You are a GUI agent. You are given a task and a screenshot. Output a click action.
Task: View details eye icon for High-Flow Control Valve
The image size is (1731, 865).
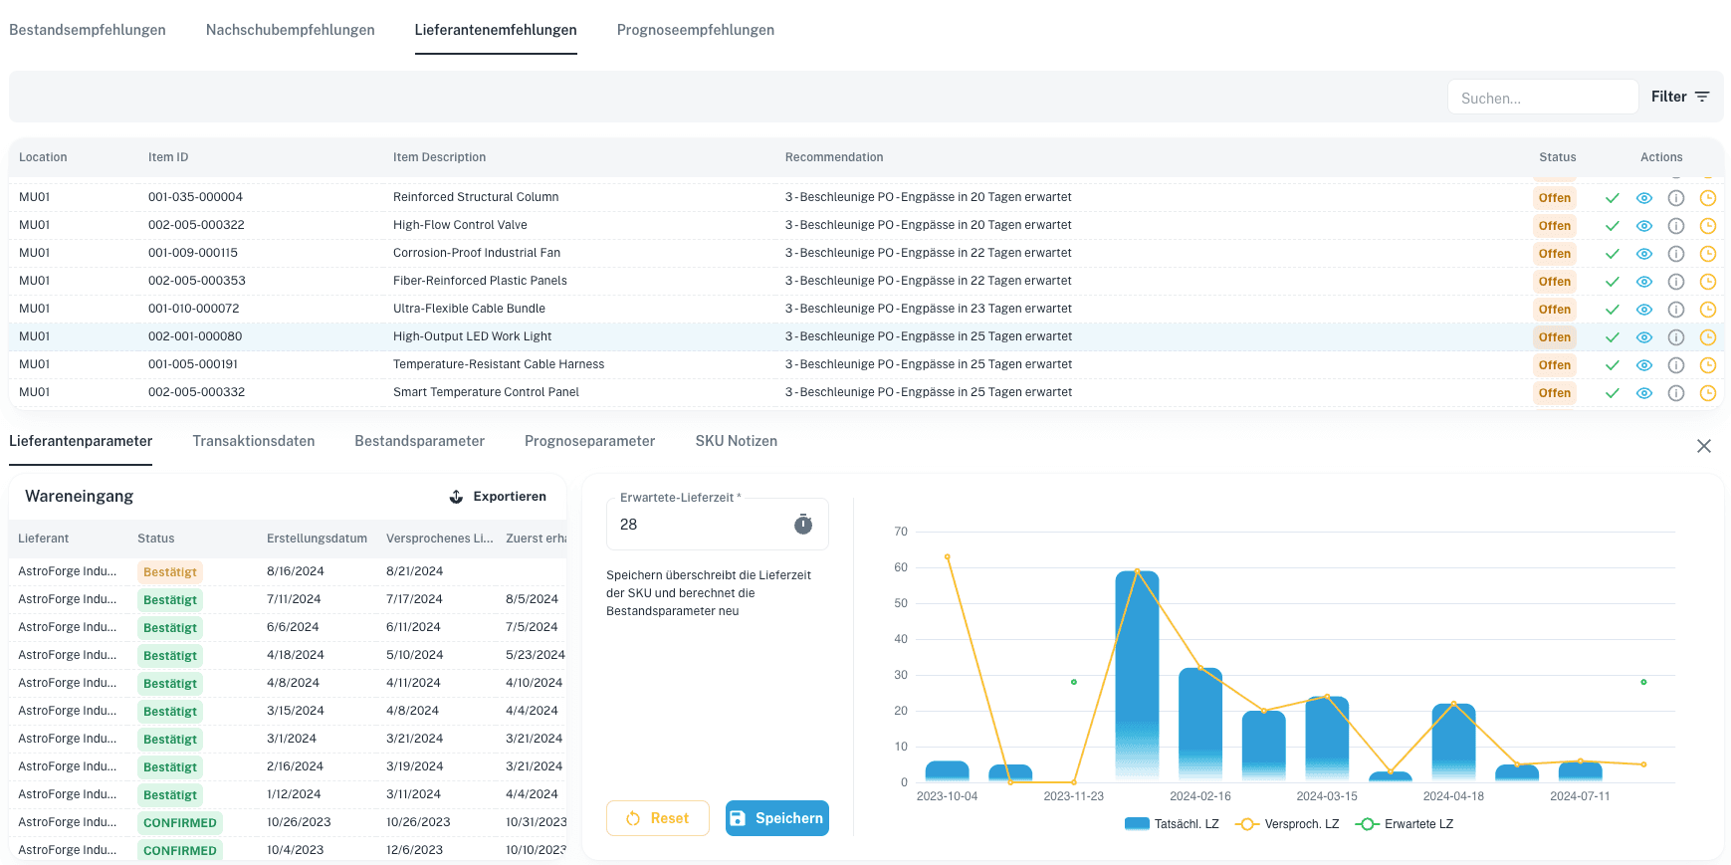[1643, 226]
